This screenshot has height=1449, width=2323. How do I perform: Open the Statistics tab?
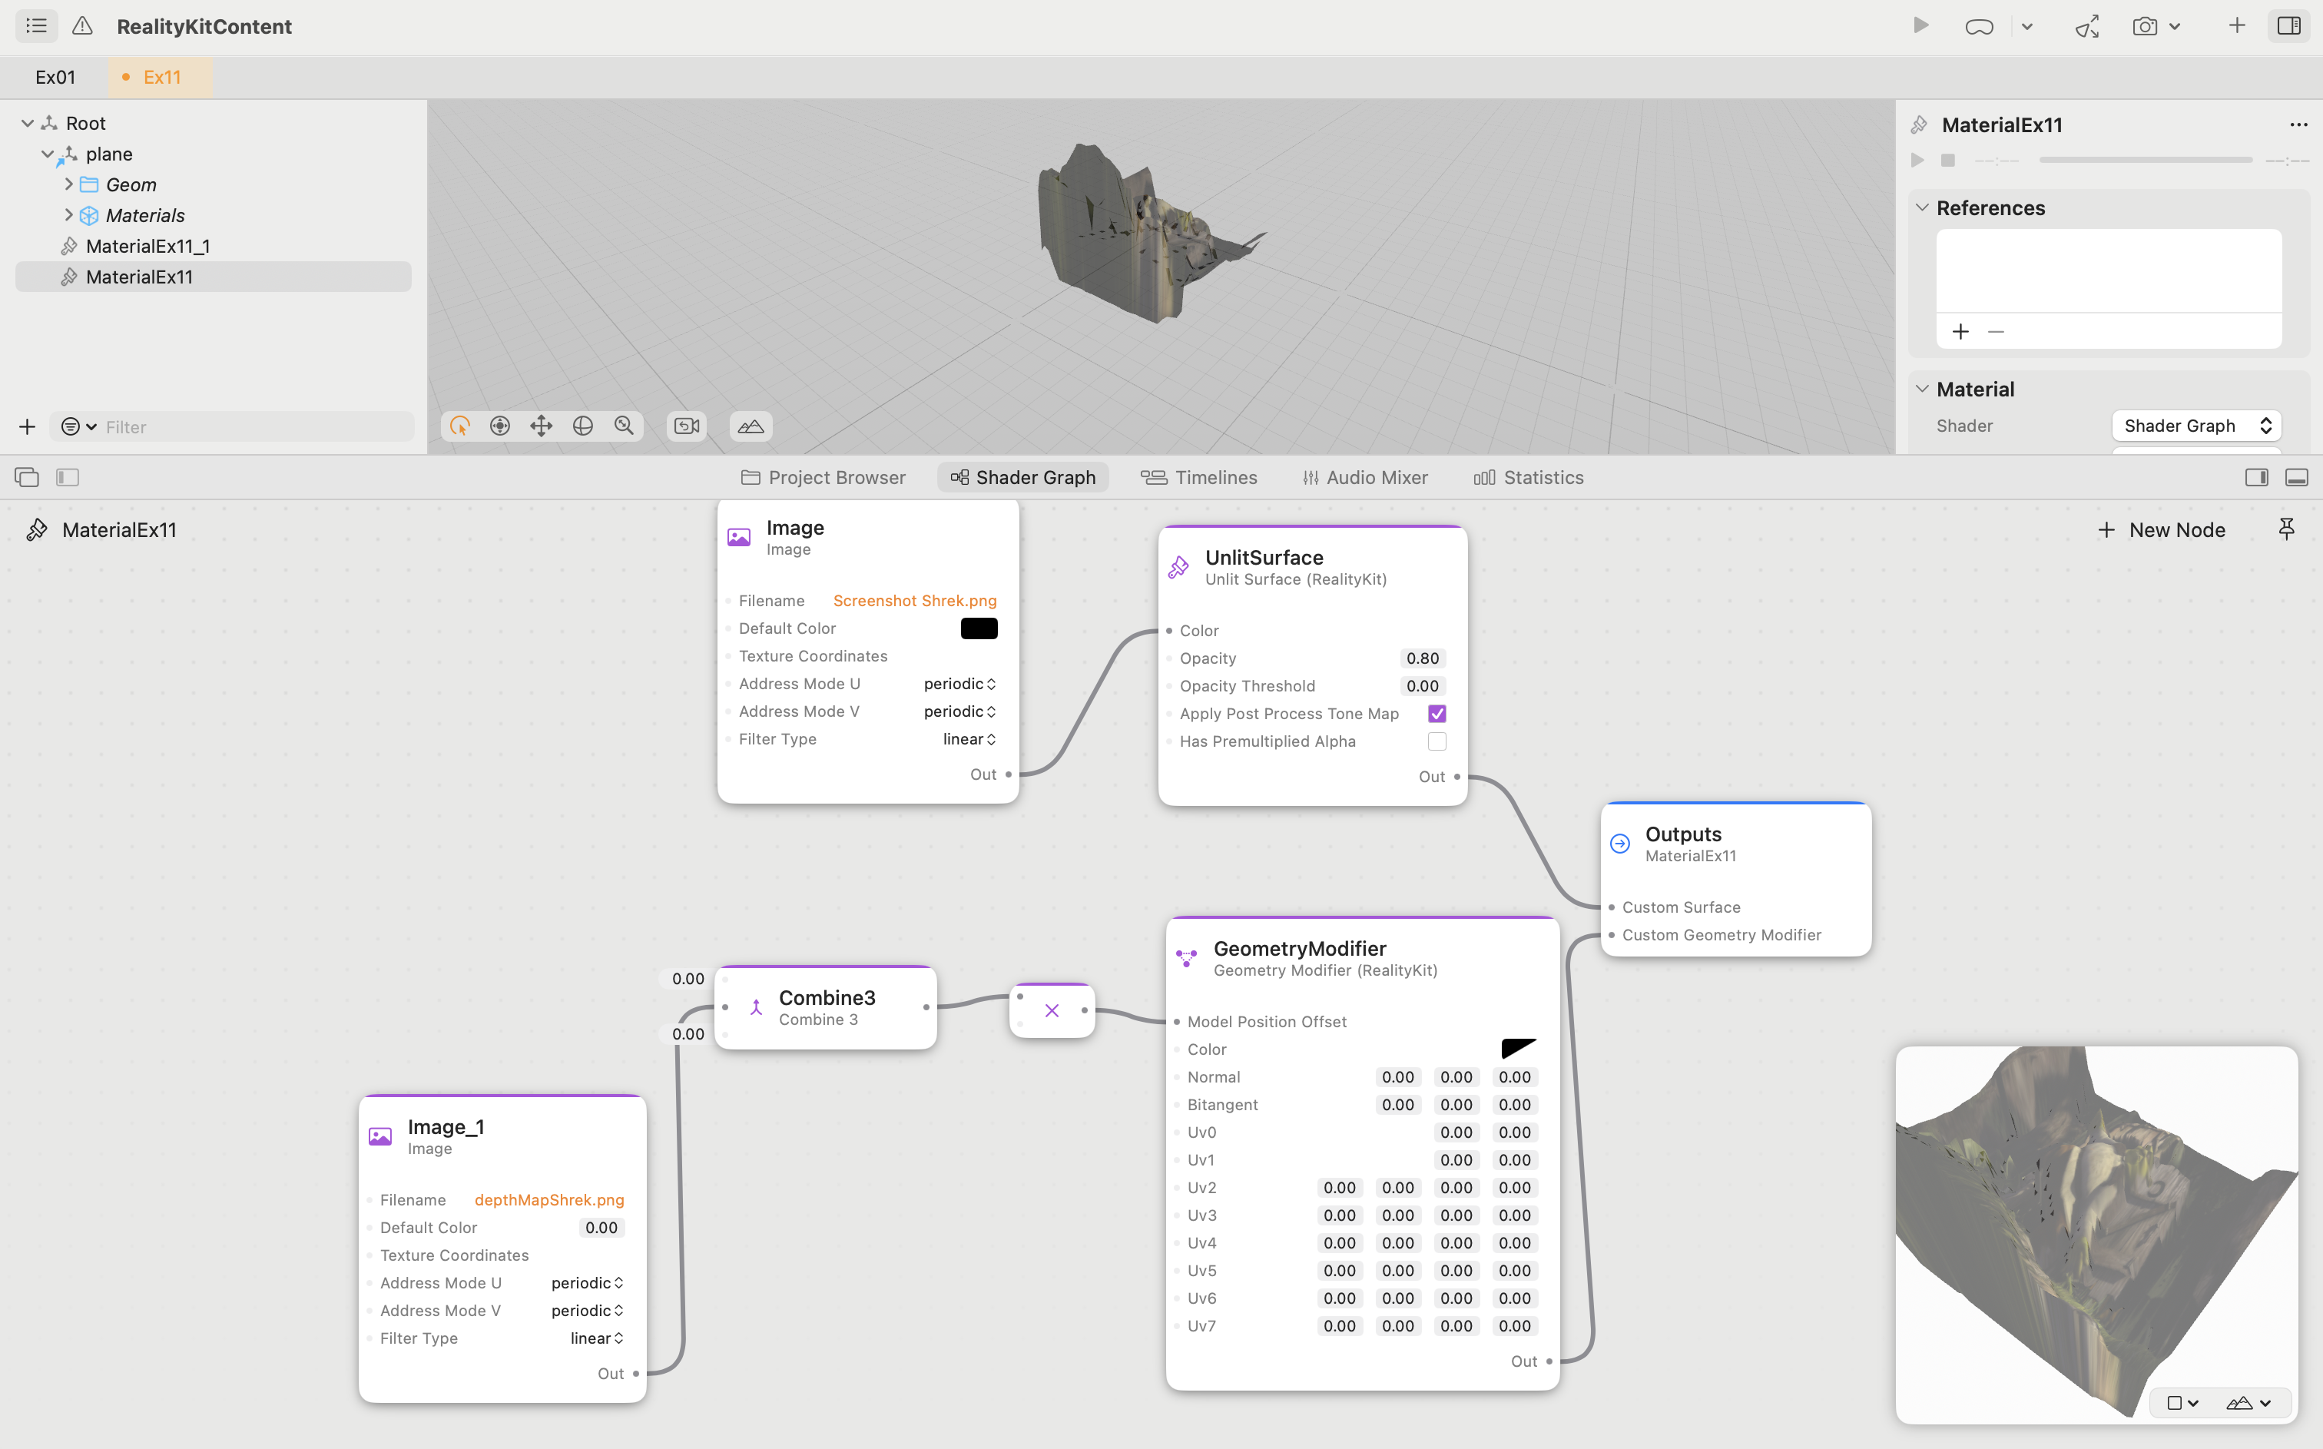click(x=1528, y=477)
